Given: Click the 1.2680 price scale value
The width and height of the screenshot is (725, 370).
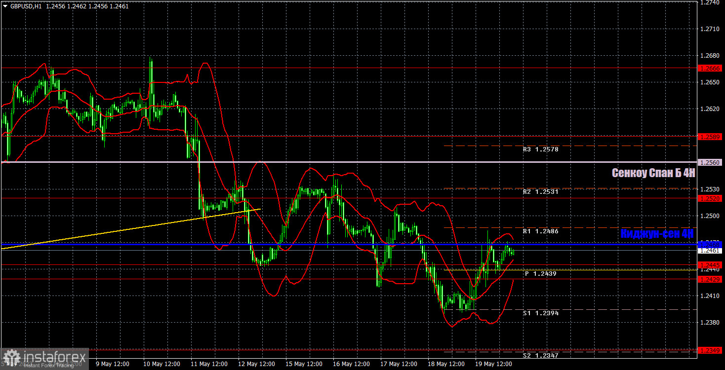Looking at the screenshot, I should pos(710,56).
